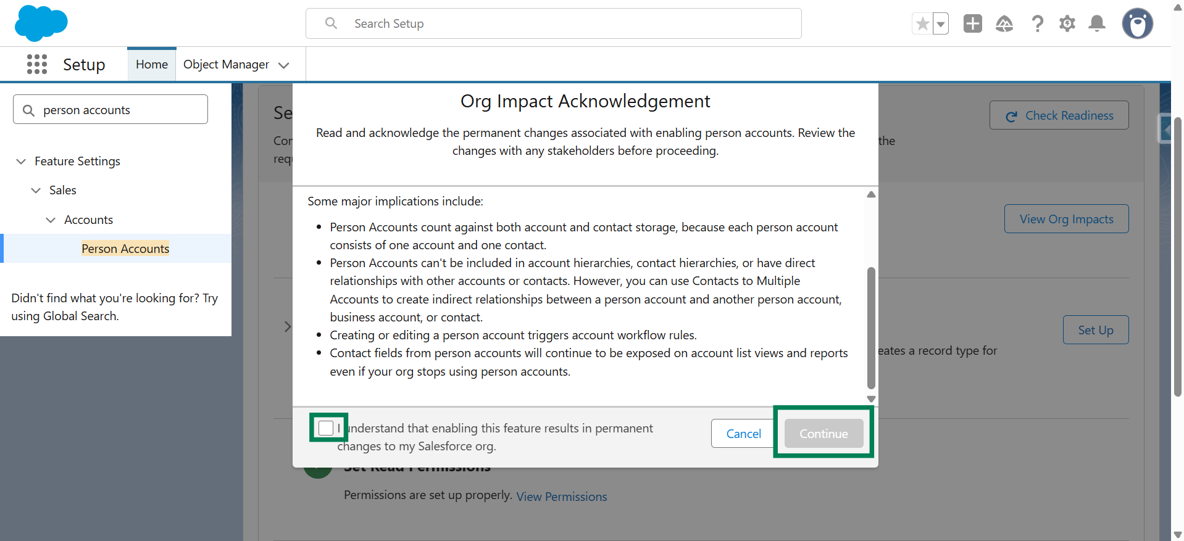Open the App Launcher grid icon

[37, 64]
